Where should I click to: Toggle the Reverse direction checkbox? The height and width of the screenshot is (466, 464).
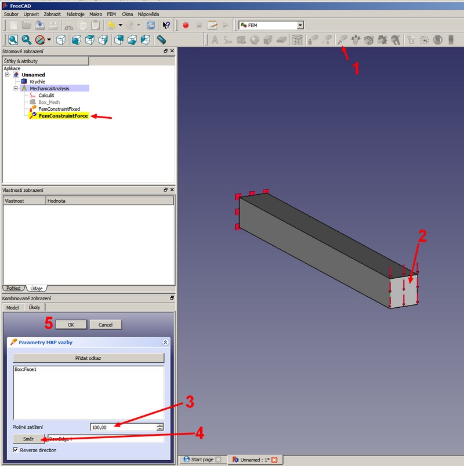pos(16,450)
